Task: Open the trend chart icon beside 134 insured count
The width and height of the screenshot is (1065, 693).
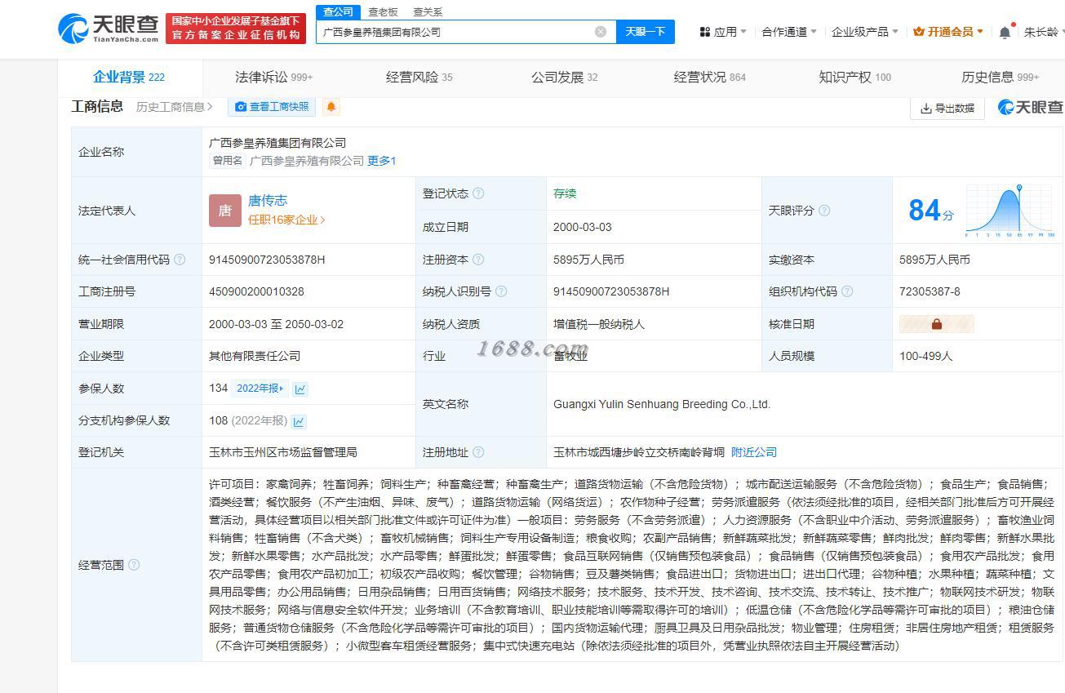Action: tap(300, 389)
